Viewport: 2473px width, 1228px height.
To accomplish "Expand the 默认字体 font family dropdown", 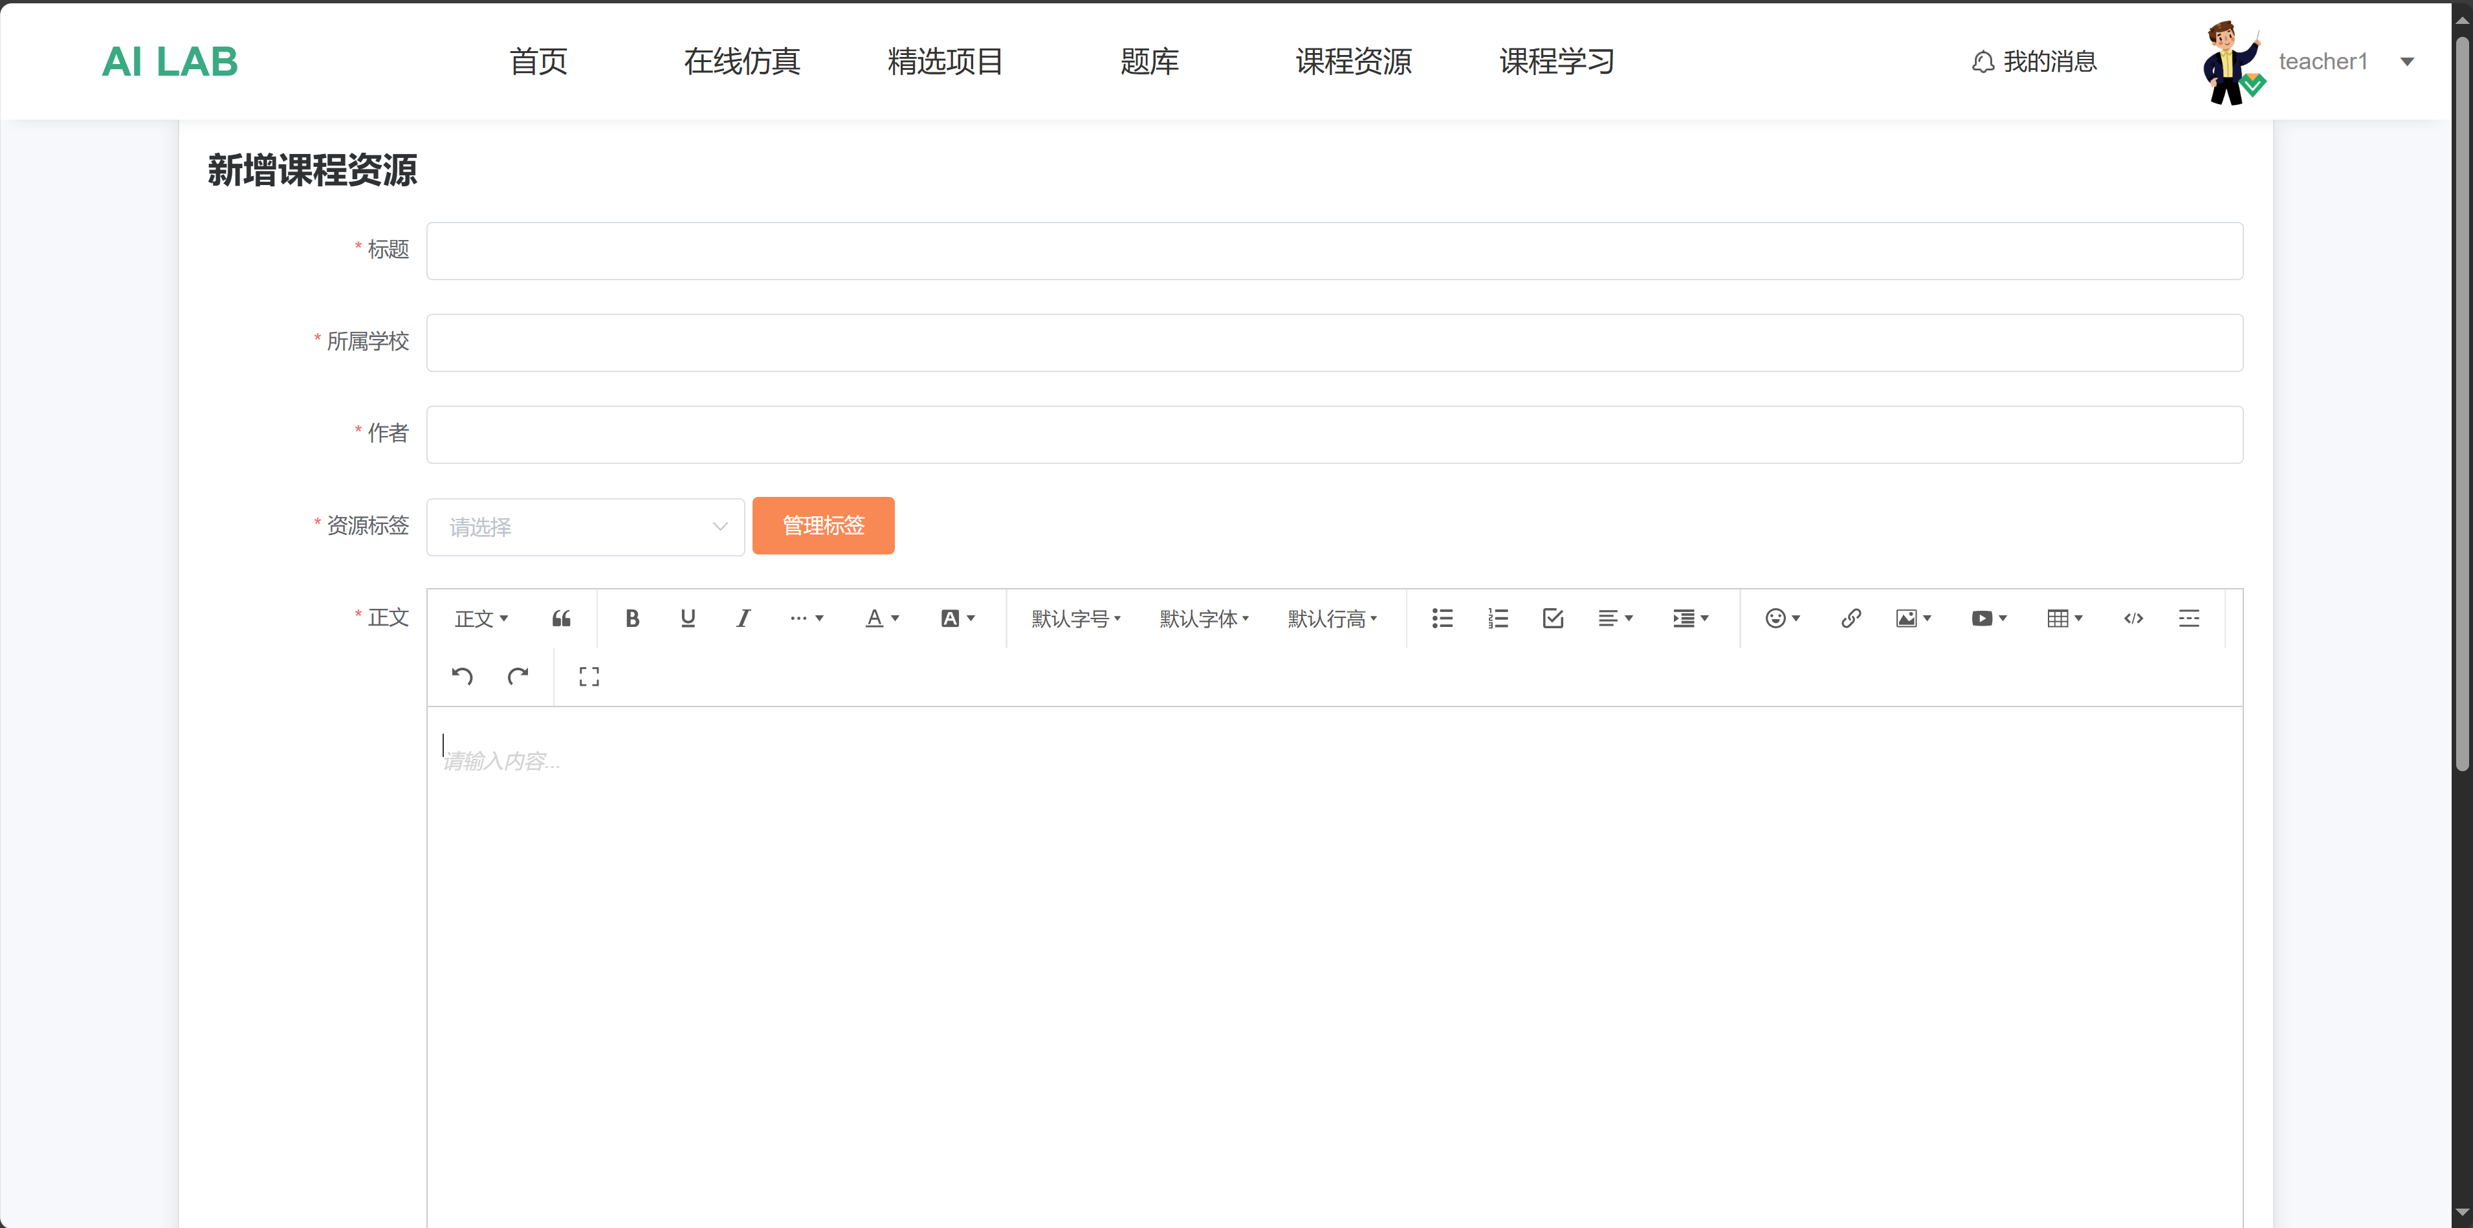I will click(1204, 619).
